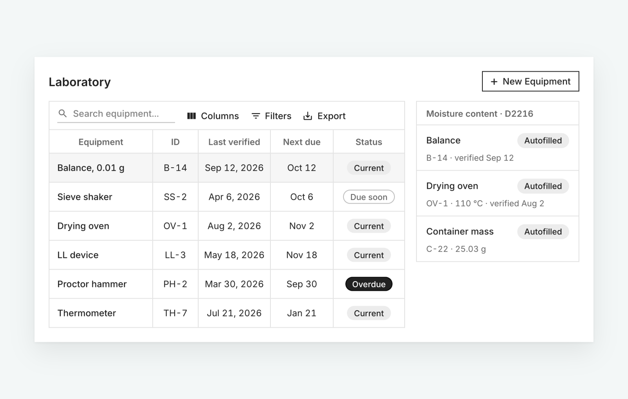This screenshot has width=628, height=399.
Task: Select the Thermometer row name
Action: pyautogui.click(x=87, y=313)
